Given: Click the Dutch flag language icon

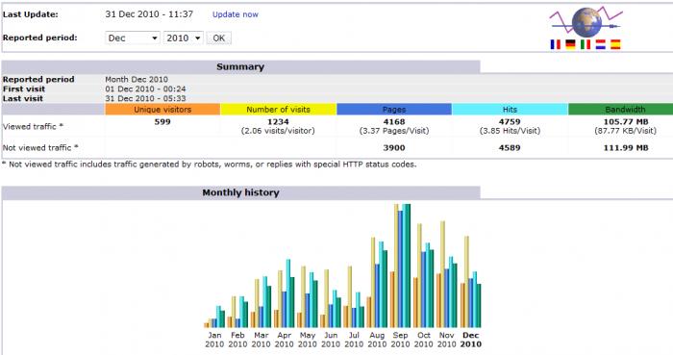Looking at the screenshot, I should click(600, 44).
